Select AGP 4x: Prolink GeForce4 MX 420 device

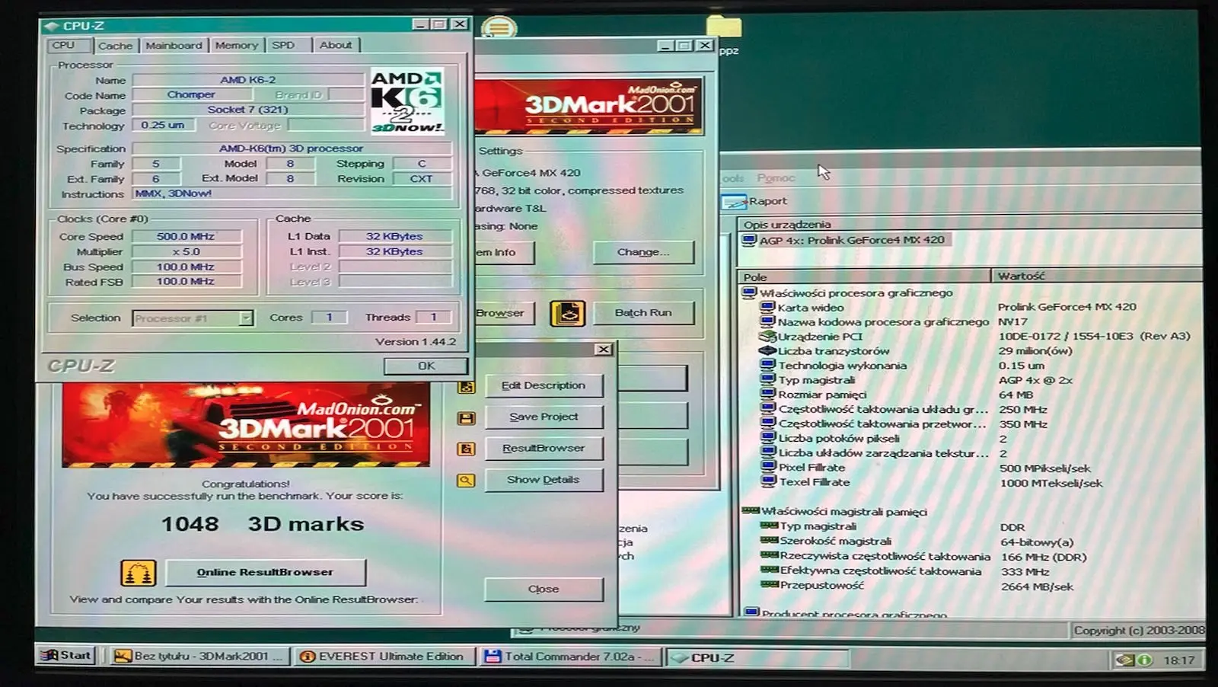[x=845, y=241]
